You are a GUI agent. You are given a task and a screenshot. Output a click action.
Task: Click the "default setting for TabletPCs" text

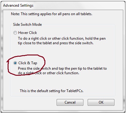[51, 91]
